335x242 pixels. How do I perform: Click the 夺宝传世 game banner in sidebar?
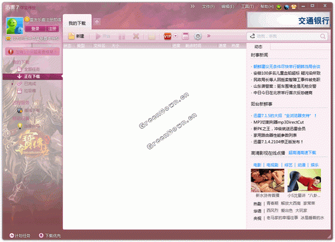(33, 143)
